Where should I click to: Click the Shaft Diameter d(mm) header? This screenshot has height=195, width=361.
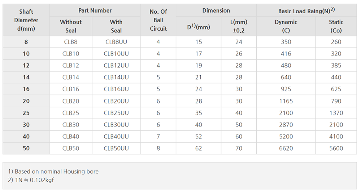(x=26, y=20)
